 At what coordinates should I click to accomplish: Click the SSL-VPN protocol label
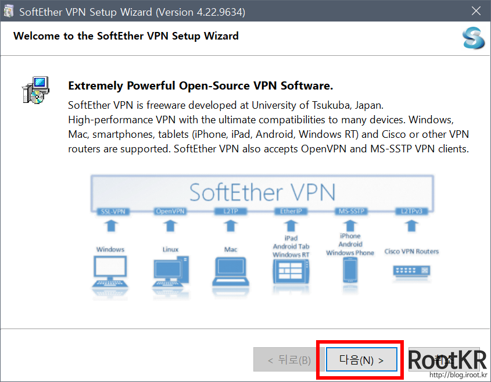(113, 212)
